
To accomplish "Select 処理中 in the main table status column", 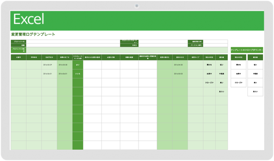I will [x=209, y=74].
